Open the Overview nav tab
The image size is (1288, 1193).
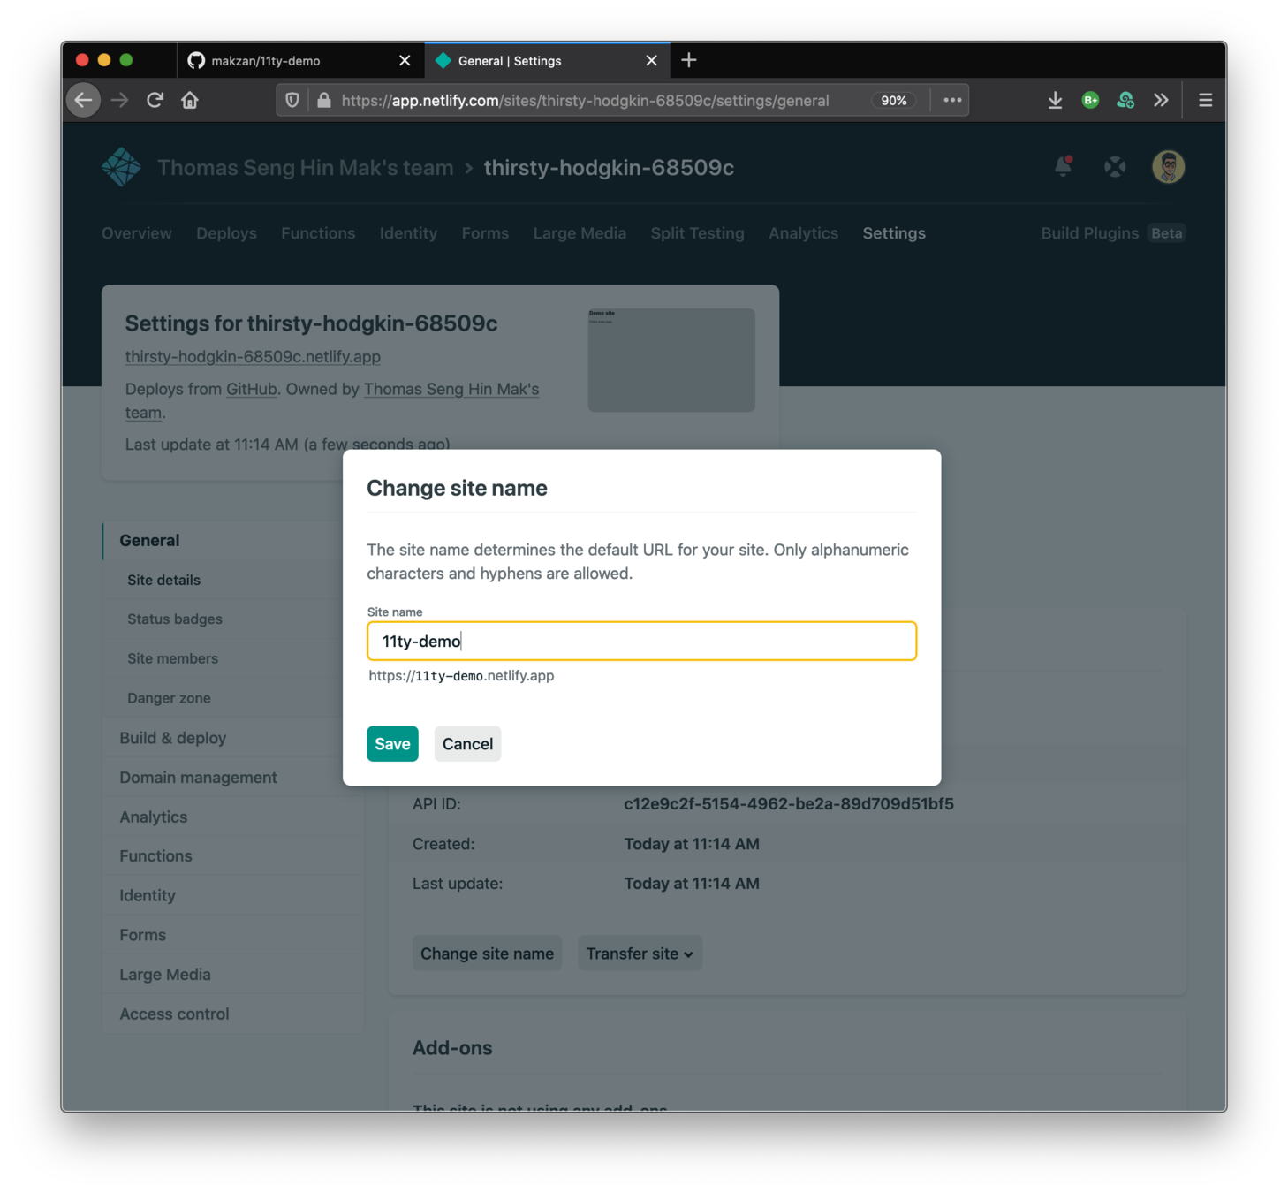(137, 233)
